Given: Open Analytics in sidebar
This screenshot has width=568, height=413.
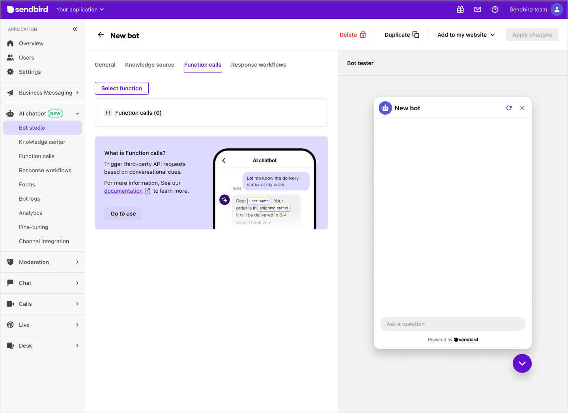Looking at the screenshot, I should (43, 213).
